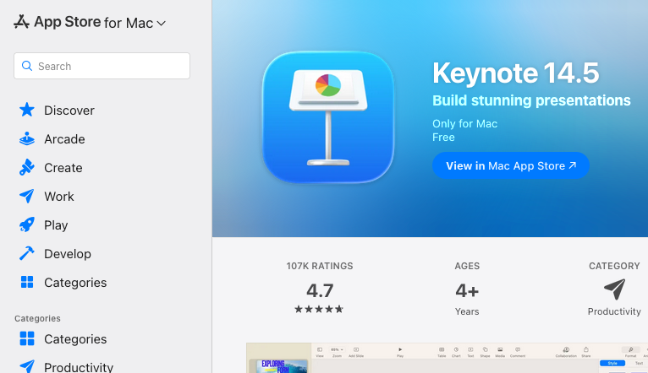Screen dimensions: 648x373
Task: Click the five-star rating row
Action: [319, 309]
